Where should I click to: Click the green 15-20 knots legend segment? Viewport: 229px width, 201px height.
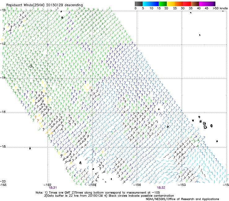click(163, 4)
